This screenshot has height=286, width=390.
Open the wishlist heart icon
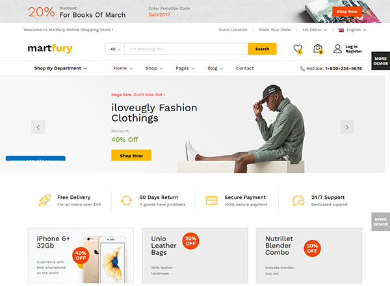coord(298,48)
